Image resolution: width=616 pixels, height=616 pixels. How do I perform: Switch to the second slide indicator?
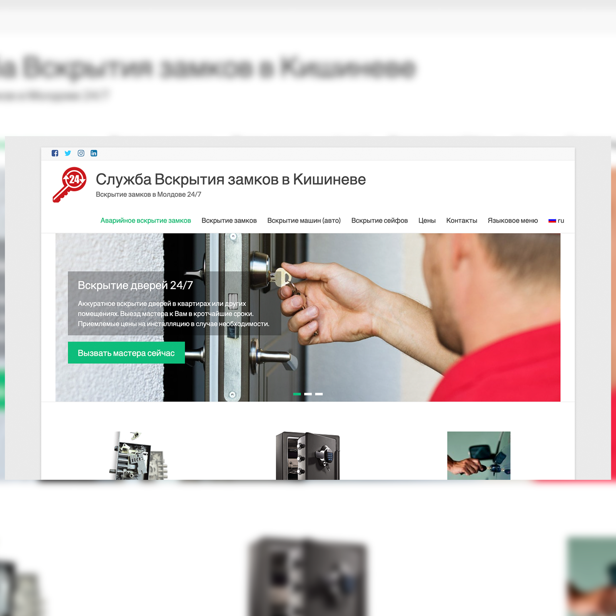pyautogui.click(x=308, y=394)
